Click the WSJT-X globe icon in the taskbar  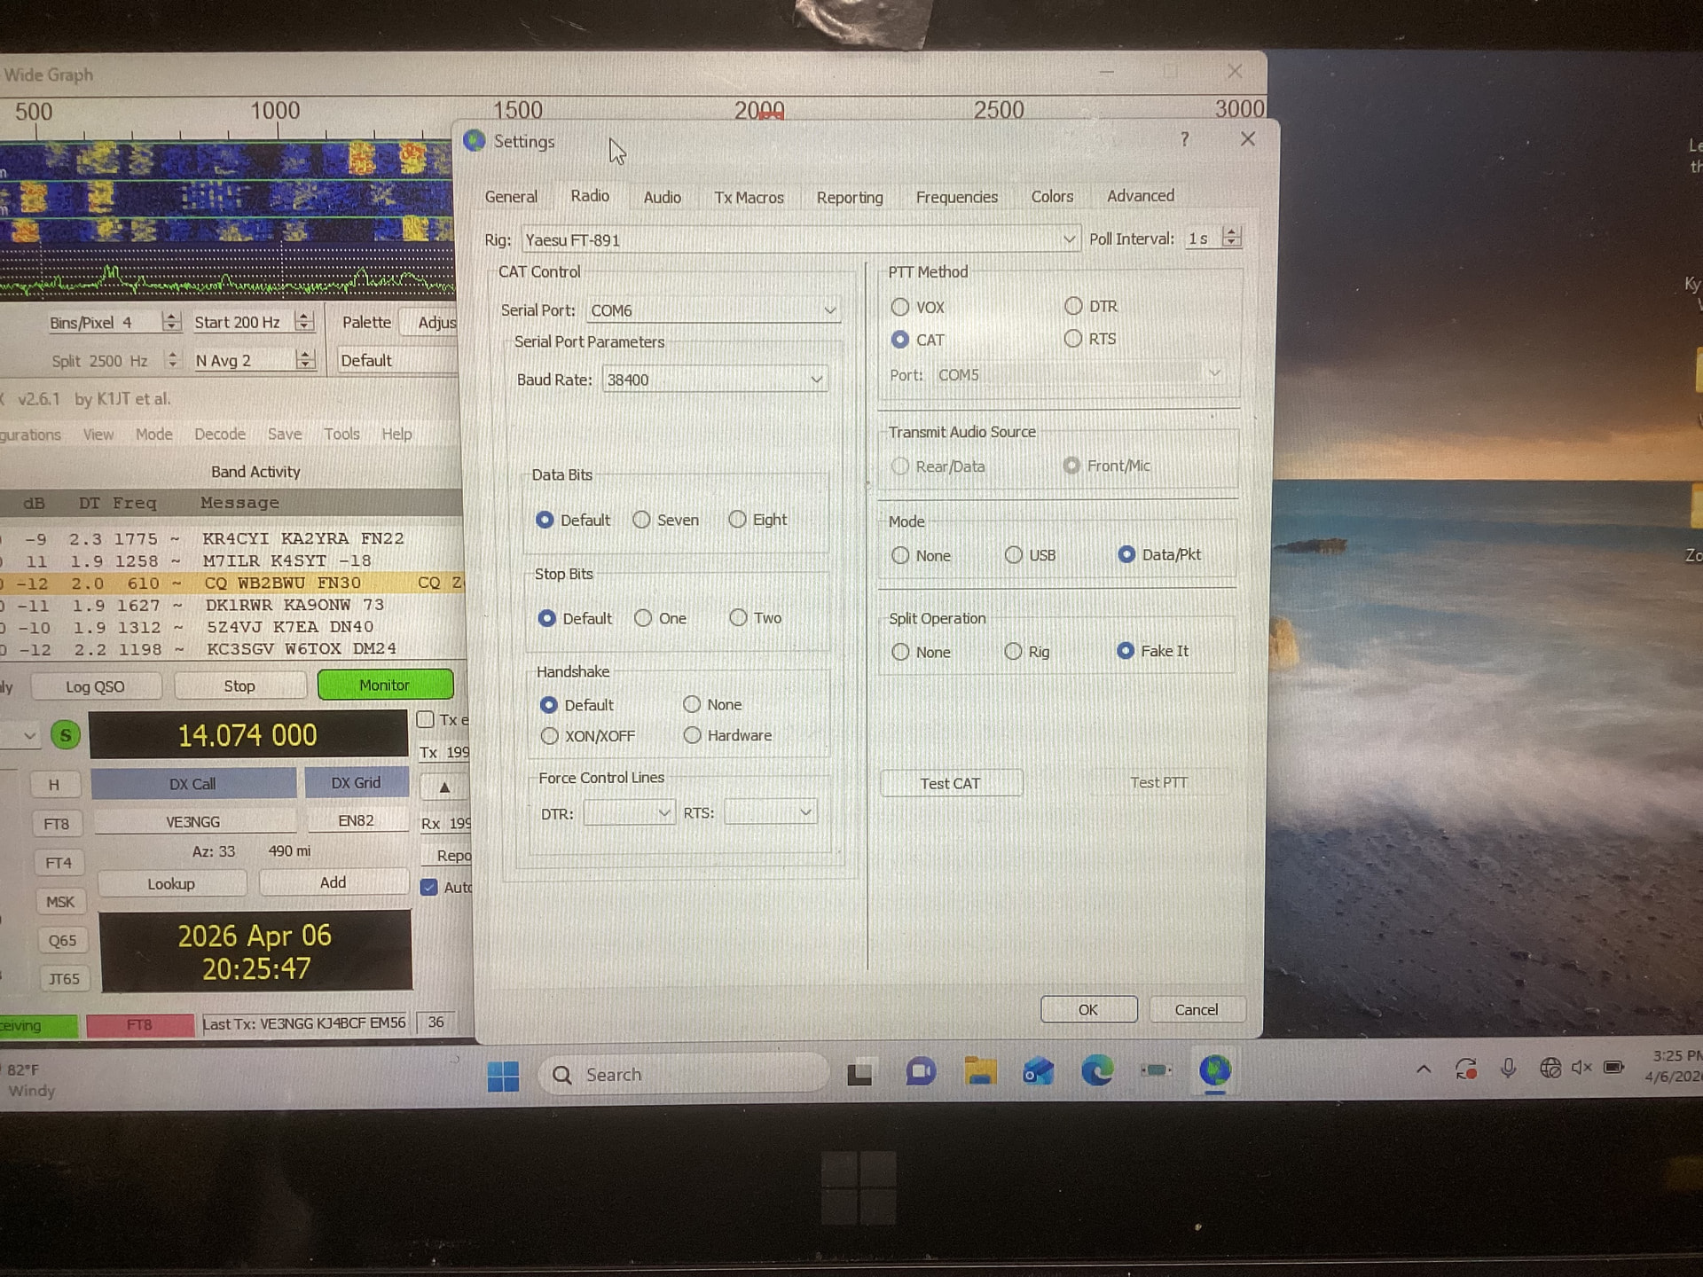point(1214,1071)
